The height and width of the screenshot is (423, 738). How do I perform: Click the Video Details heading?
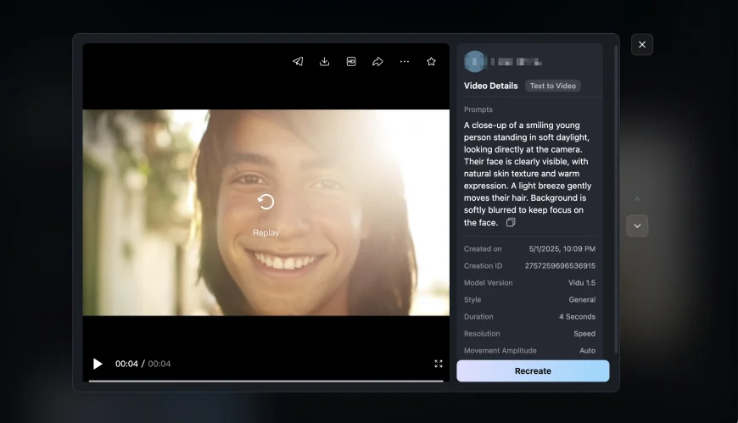[x=490, y=86]
